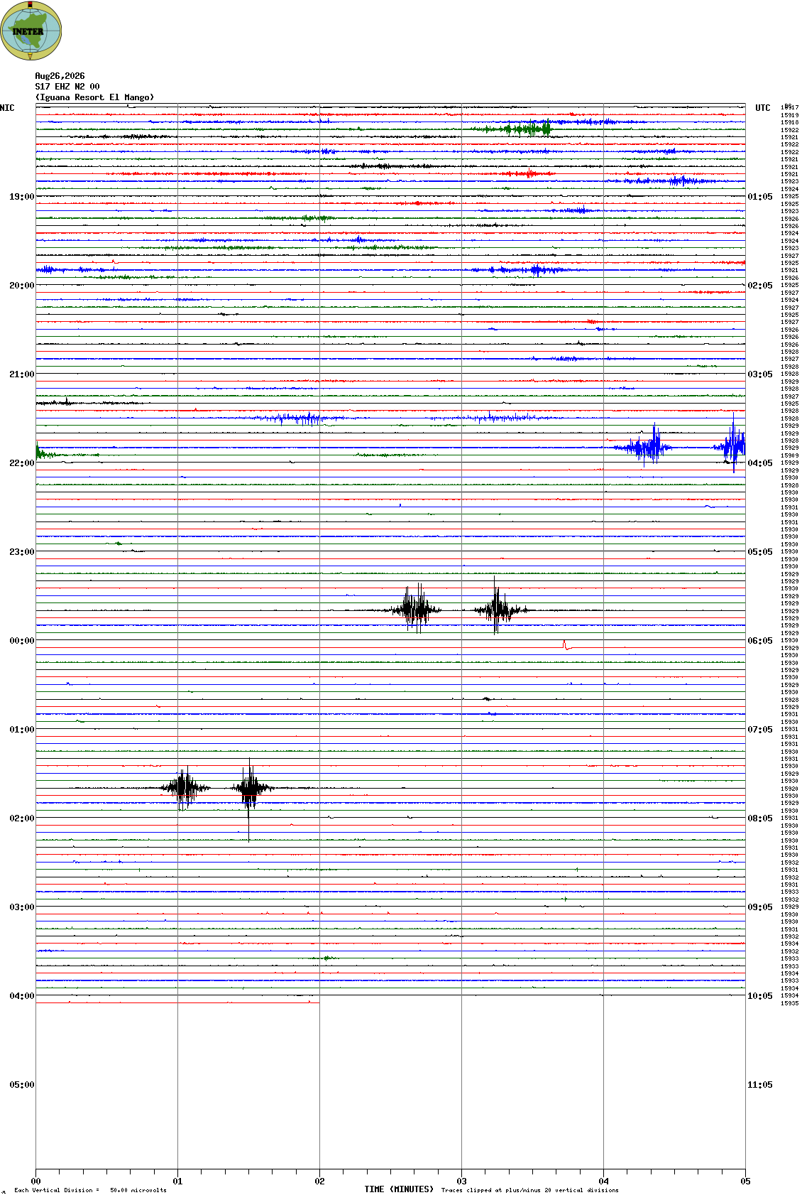802x1200 pixels.
Task: Click the 10:05 UTC time label
Action: (x=760, y=996)
